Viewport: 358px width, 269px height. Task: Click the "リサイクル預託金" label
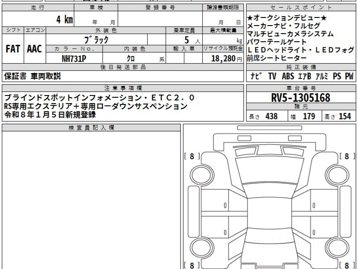point(223,49)
